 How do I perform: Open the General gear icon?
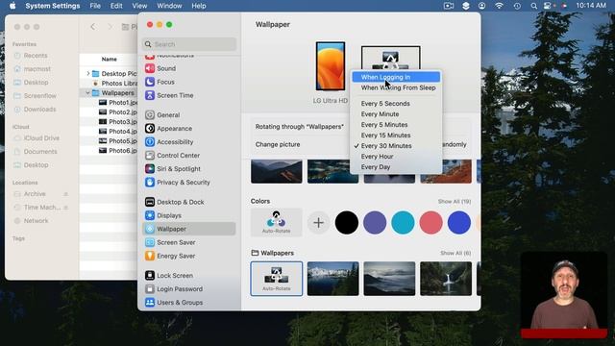tap(150, 115)
